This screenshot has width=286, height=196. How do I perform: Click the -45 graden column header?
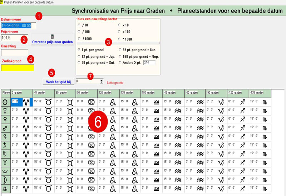click(x=174, y=93)
